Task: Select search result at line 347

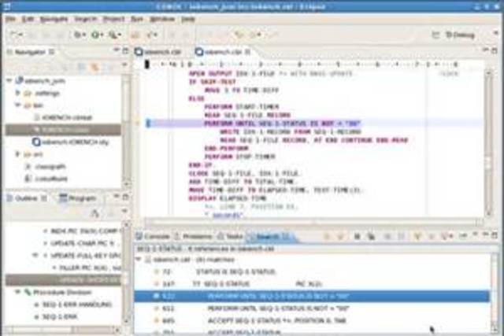Action: [312, 284]
